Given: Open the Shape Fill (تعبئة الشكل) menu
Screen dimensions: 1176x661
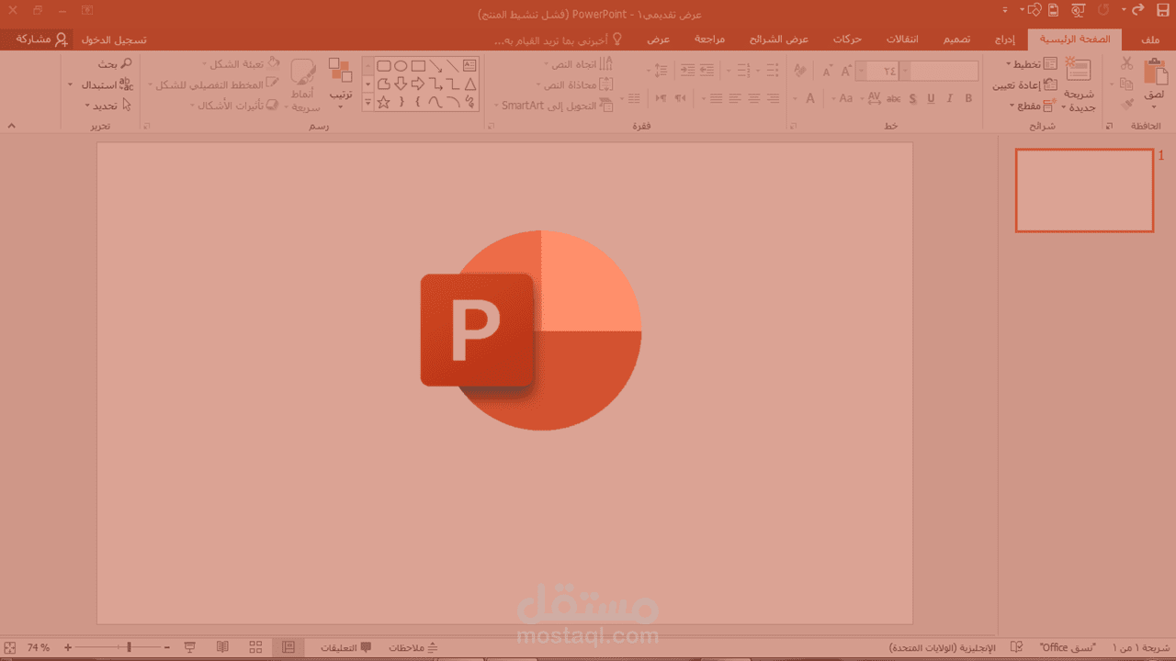Looking at the screenshot, I should tap(241, 64).
